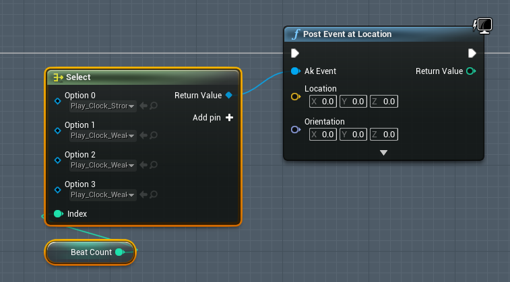
Task: Click the Option 1 use-selected arrow icon
Action: 144,135
